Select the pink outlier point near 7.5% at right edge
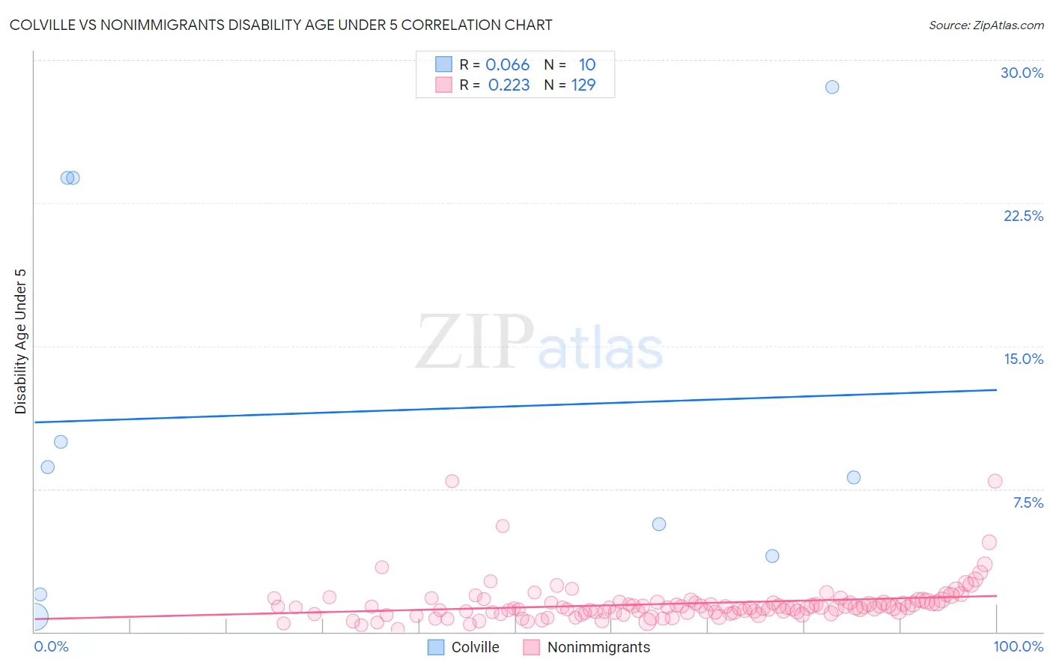1053x668 pixels. (x=995, y=481)
